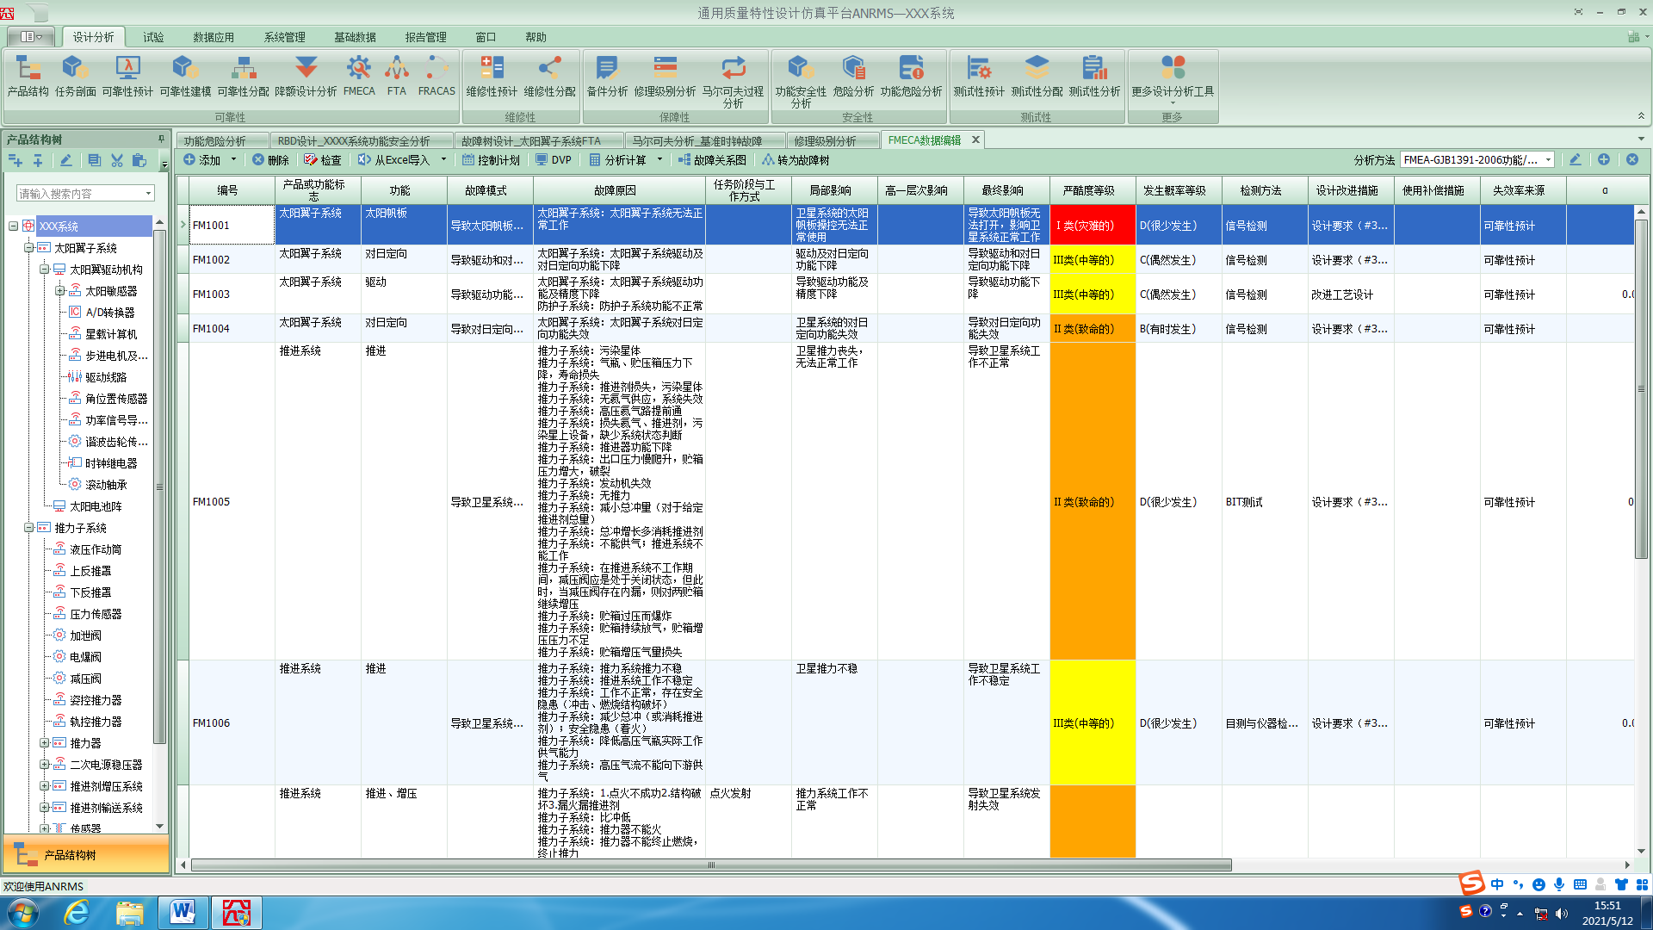Viewport: 1653px width, 930px height.
Task: Open Internet Explorer from taskbar
Action: click(77, 913)
